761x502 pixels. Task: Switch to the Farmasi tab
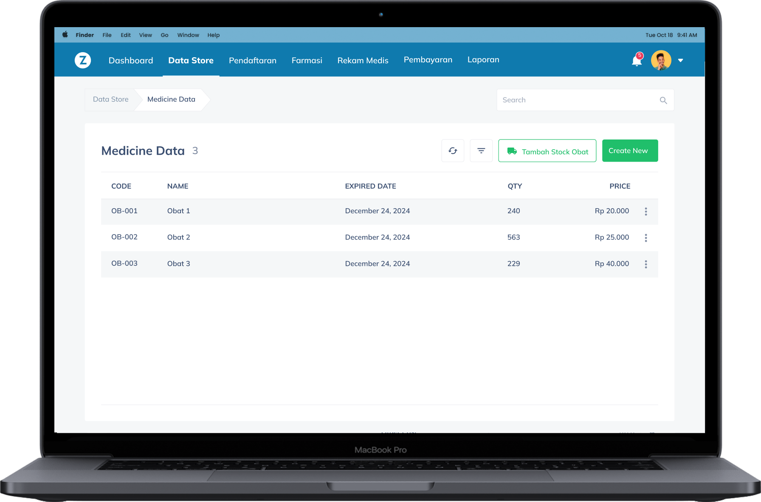307,60
